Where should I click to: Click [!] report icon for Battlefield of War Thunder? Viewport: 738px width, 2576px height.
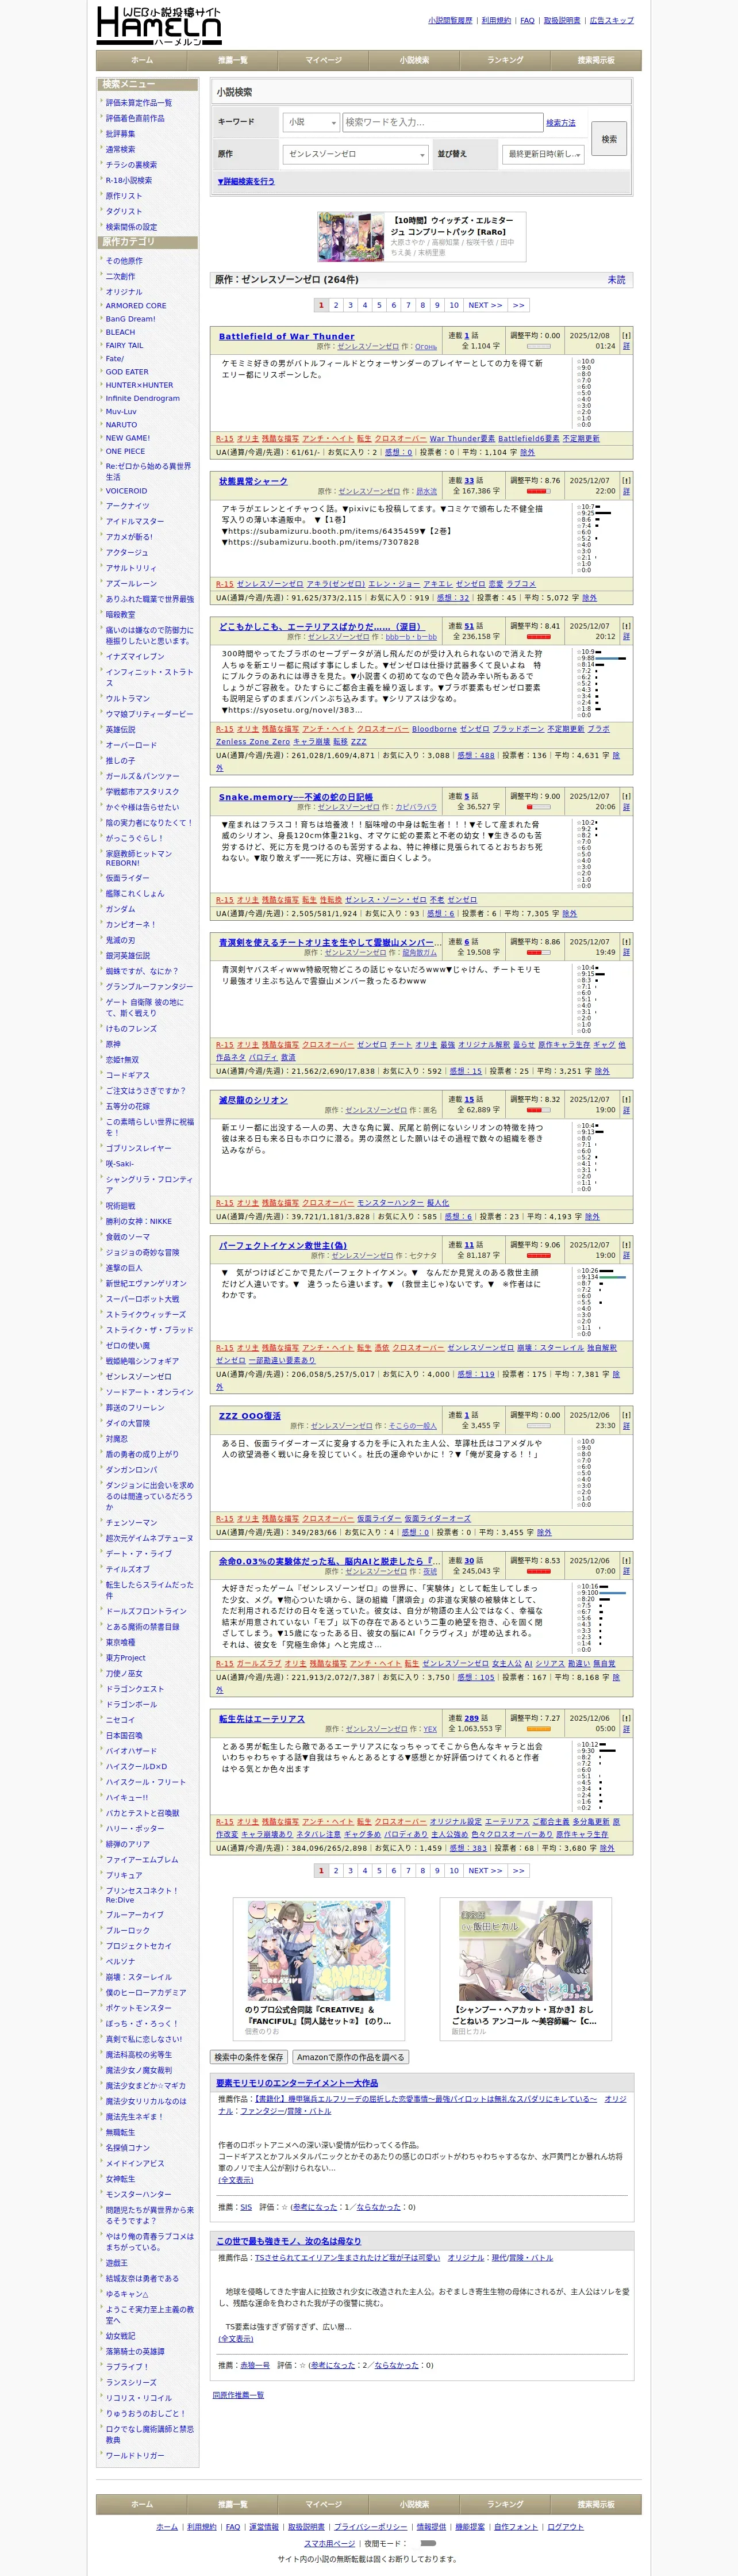626,336
